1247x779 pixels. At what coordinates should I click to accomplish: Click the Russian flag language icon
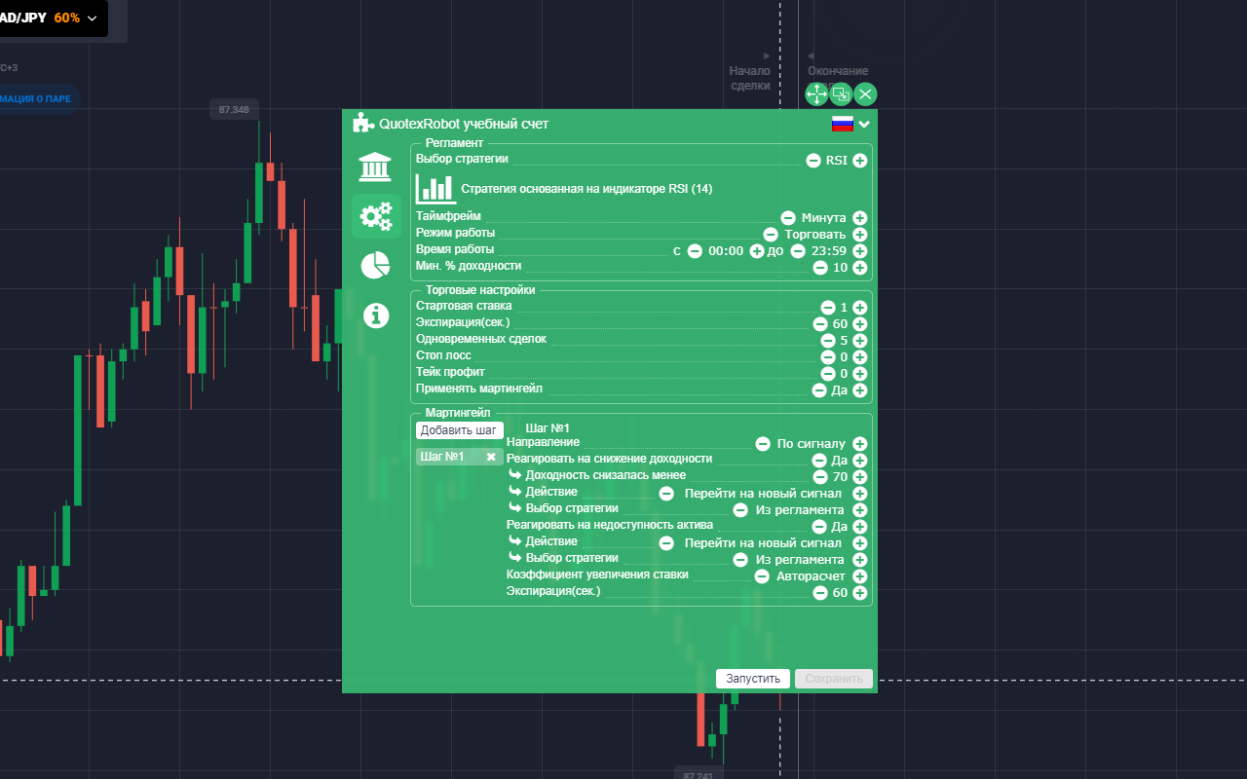(x=842, y=124)
